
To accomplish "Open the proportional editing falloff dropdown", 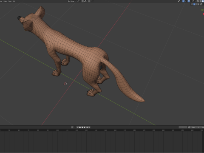I will click(x=92, y=1).
